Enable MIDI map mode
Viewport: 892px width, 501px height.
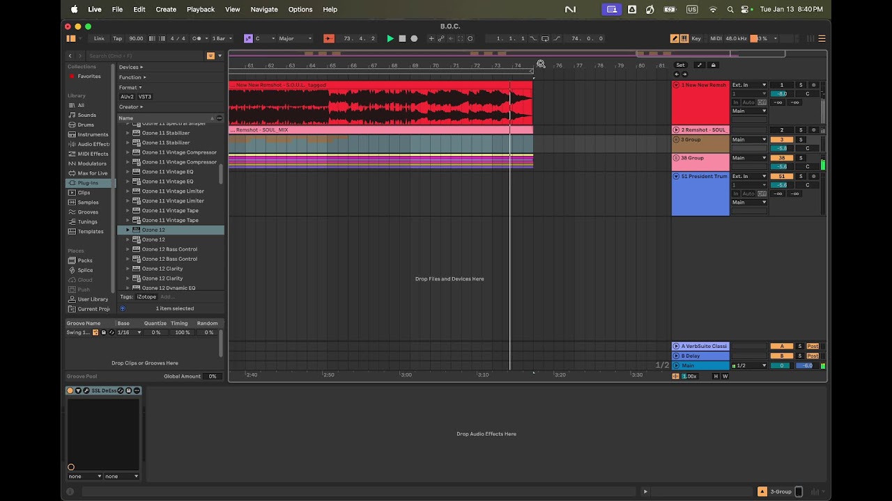pyautogui.click(x=716, y=38)
